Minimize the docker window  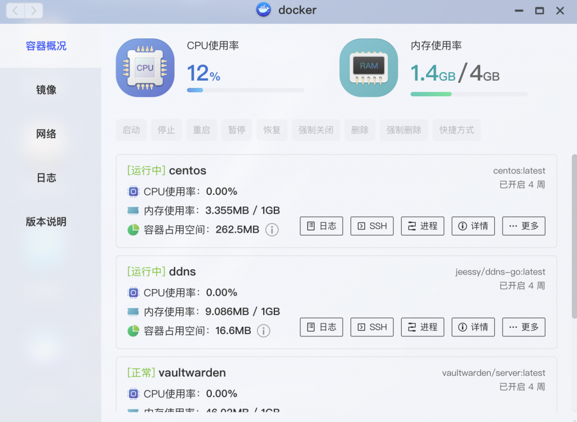point(519,11)
